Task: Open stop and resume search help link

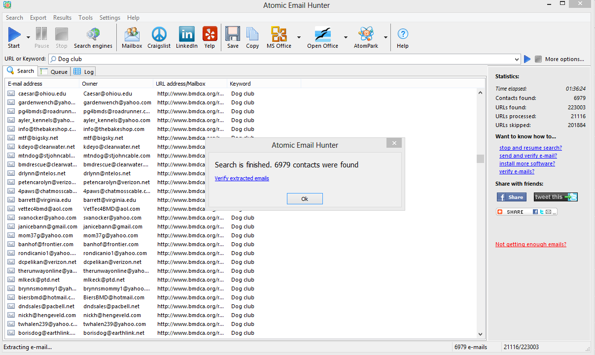Action: [530, 148]
